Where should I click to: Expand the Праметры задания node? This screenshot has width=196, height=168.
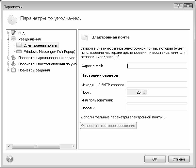(x=8, y=70)
